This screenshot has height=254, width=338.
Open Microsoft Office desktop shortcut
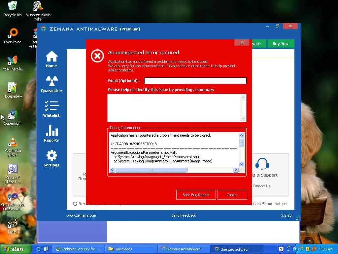tap(13, 174)
